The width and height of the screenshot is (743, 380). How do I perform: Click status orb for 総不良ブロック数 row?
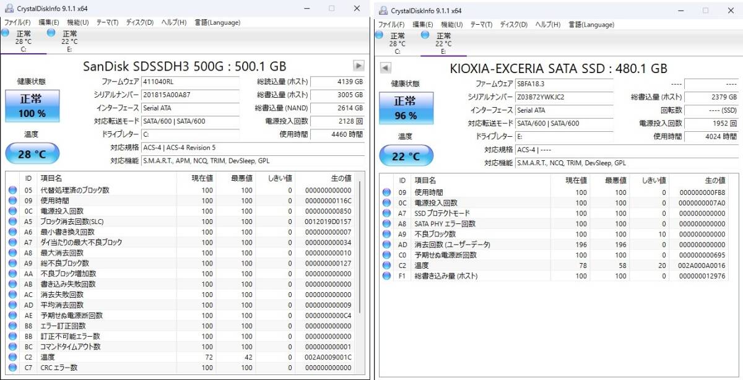pyautogui.click(x=12, y=263)
